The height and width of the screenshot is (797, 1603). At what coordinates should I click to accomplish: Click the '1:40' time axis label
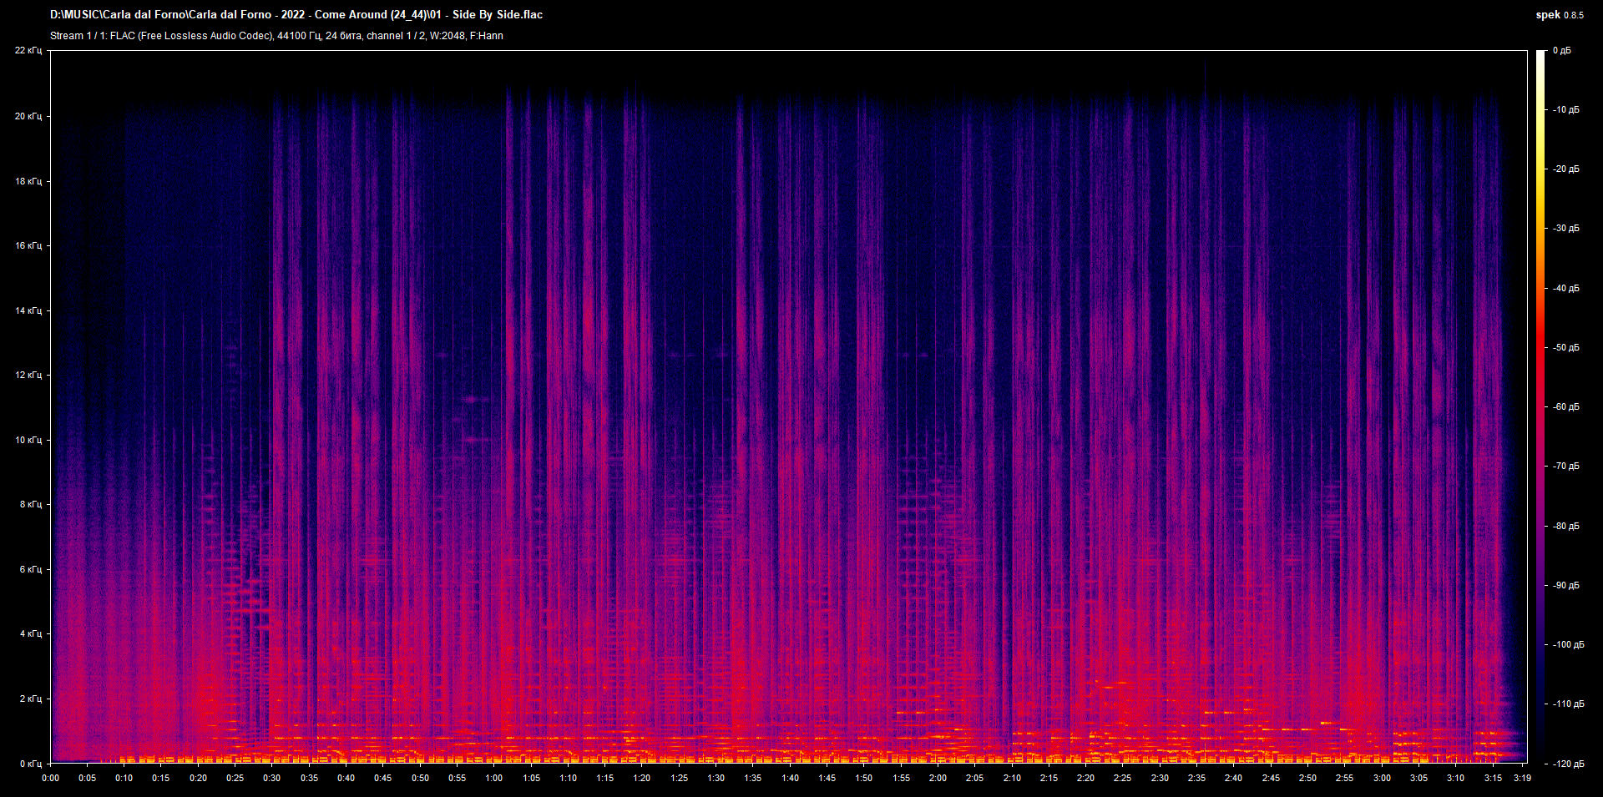pos(790,778)
